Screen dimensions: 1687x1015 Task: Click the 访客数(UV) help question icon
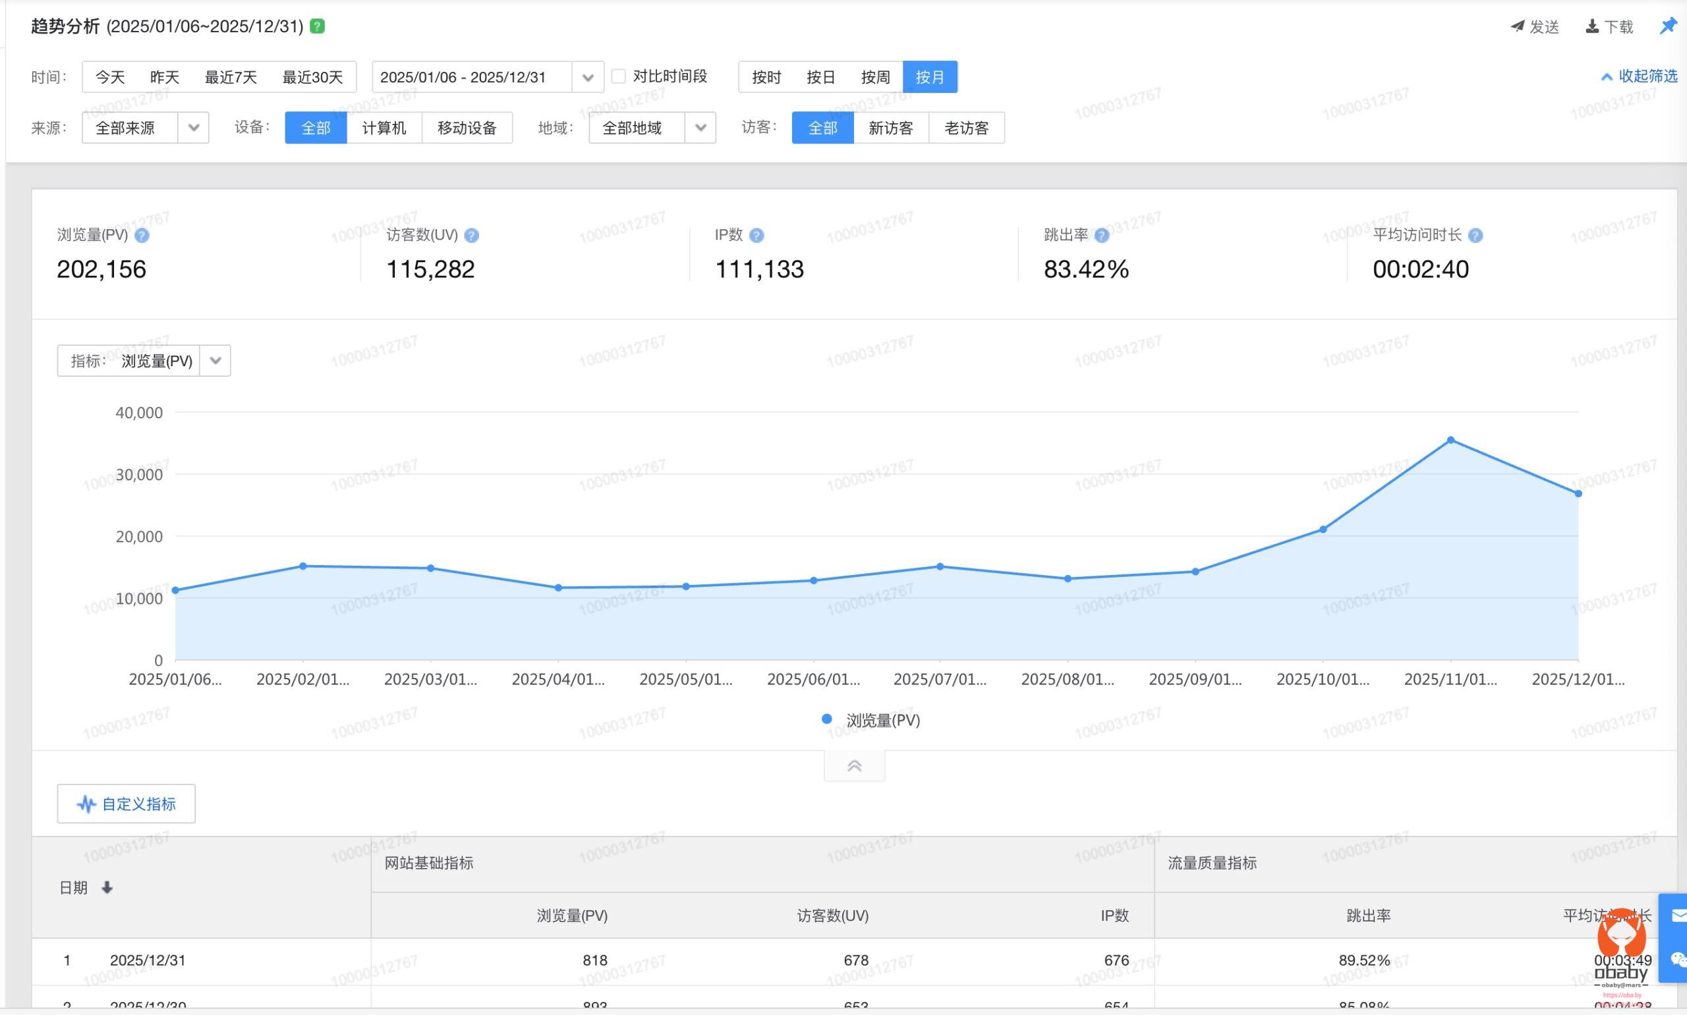tap(471, 235)
